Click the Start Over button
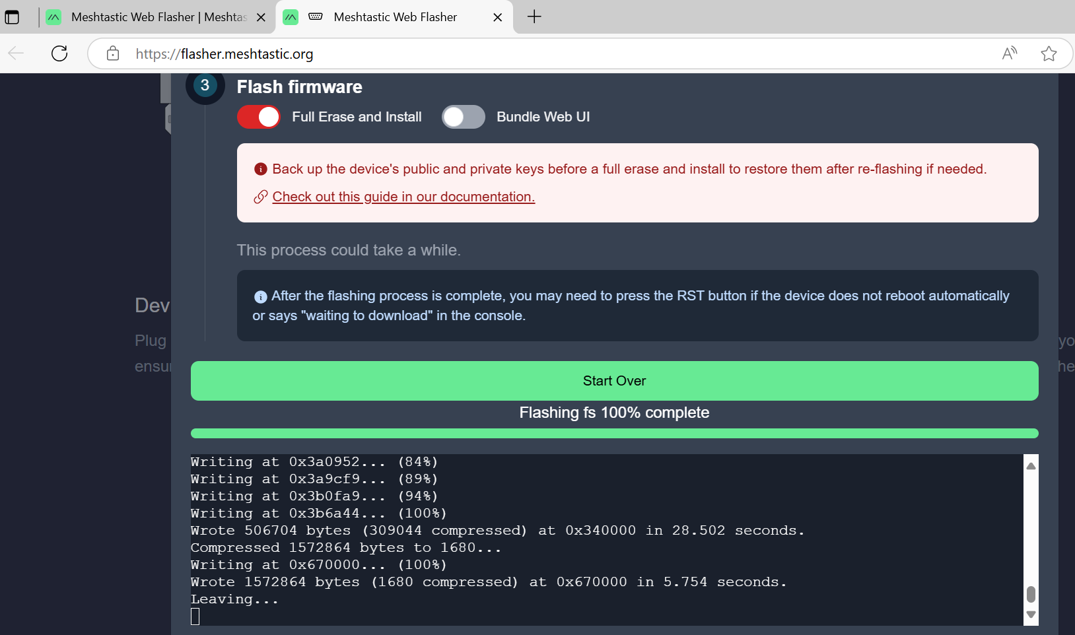 pyautogui.click(x=614, y=381)
